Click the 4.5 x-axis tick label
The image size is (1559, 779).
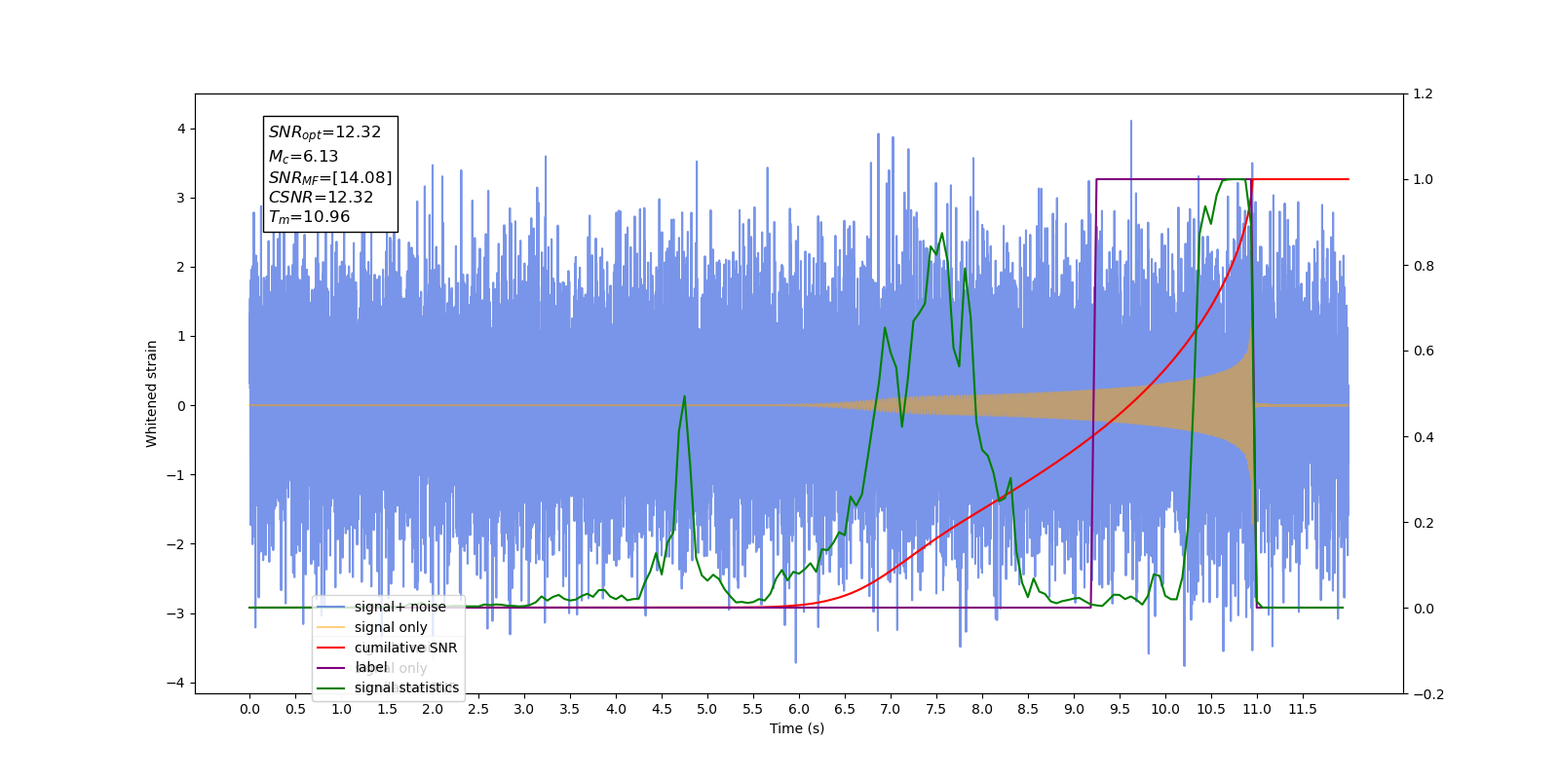point(662,709)
